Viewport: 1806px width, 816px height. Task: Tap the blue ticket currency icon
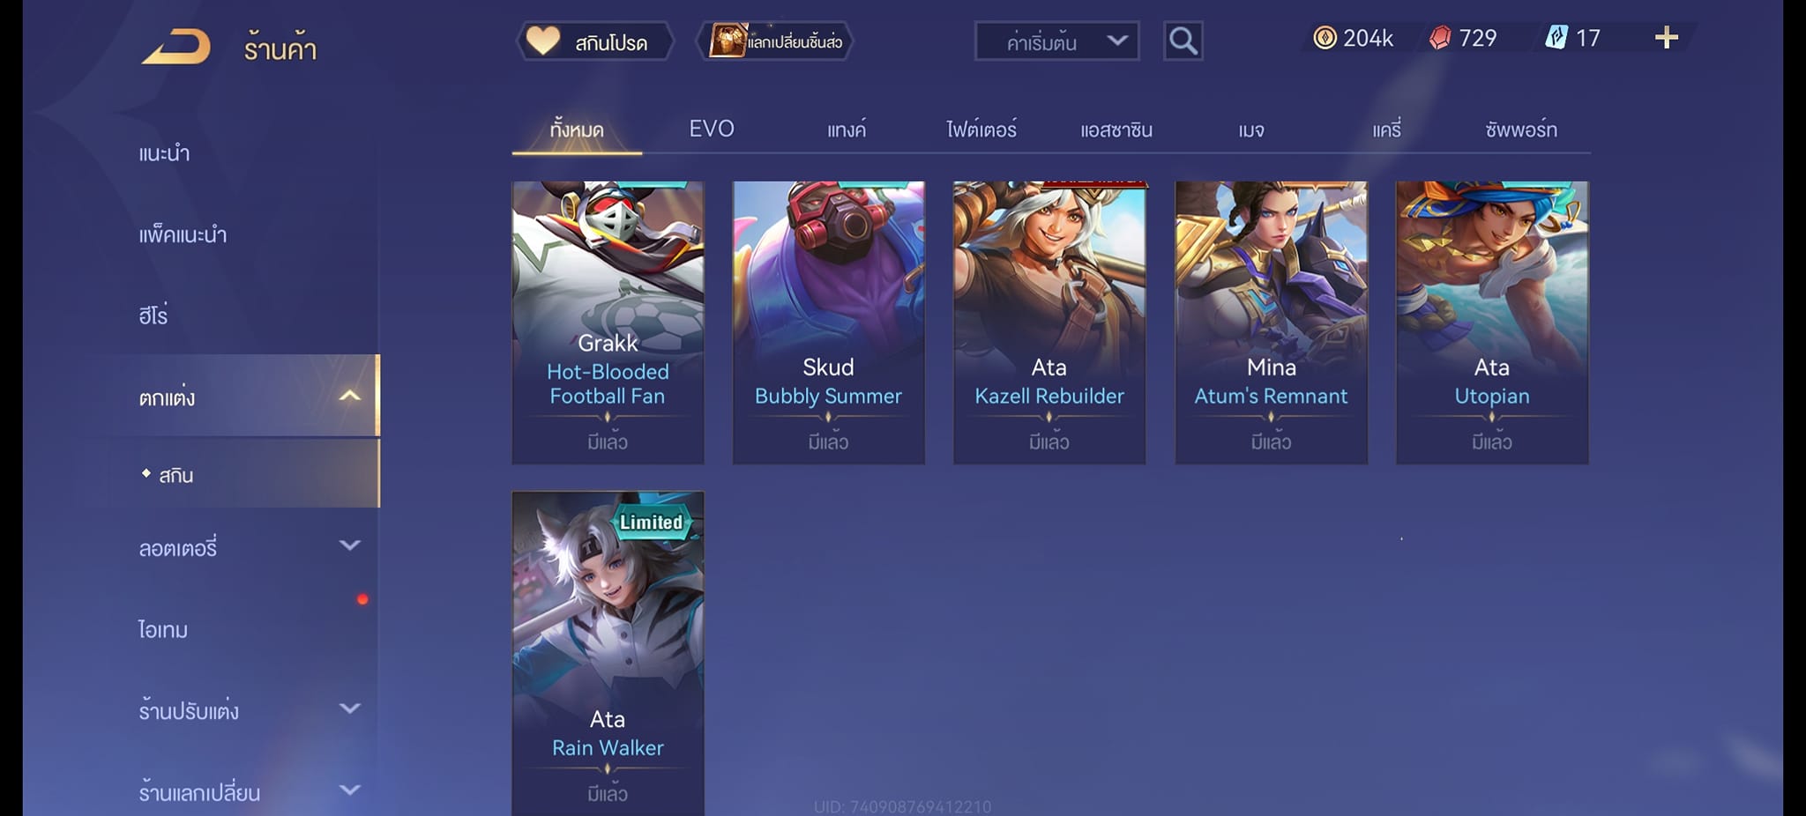pos(1556,38)
